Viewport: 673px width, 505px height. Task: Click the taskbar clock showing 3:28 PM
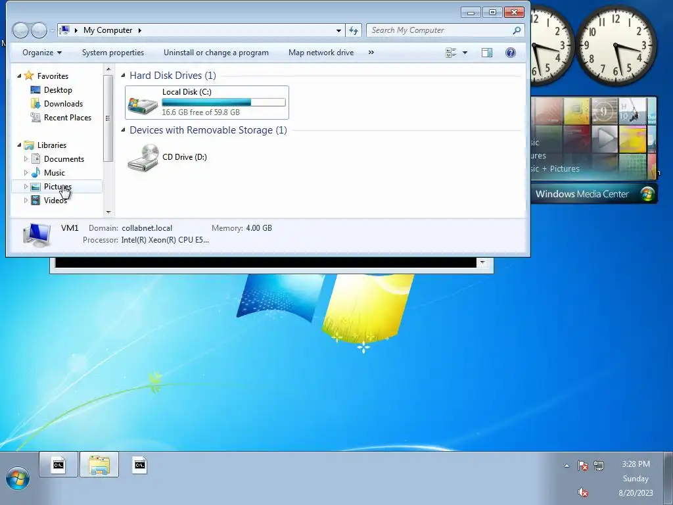tap(636, 464)
